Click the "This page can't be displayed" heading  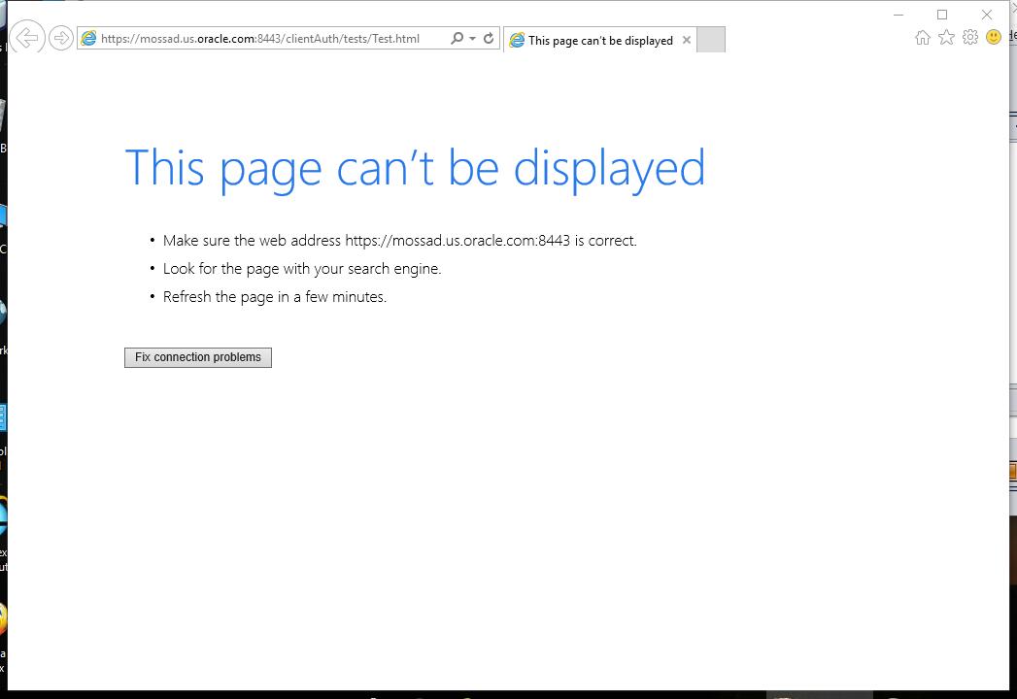(415, 167)
